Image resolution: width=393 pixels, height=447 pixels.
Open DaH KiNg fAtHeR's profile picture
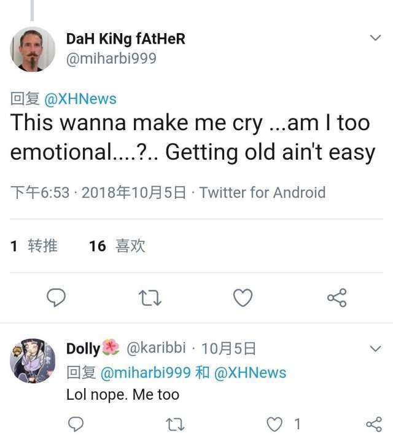click(33, 49)
